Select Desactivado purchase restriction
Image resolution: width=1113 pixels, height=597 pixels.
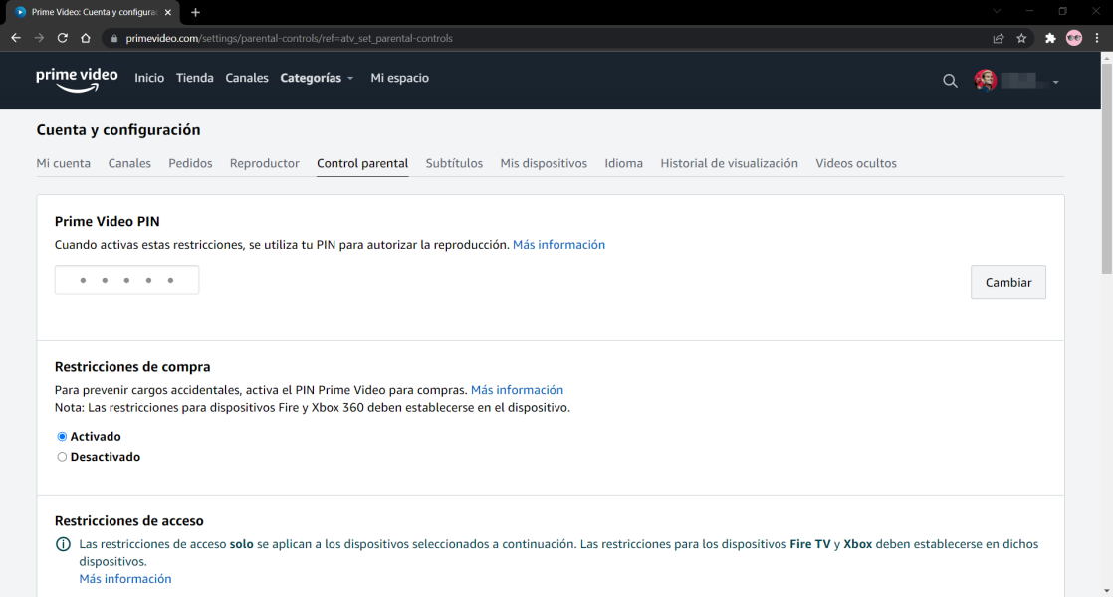[x=62, y=457]
